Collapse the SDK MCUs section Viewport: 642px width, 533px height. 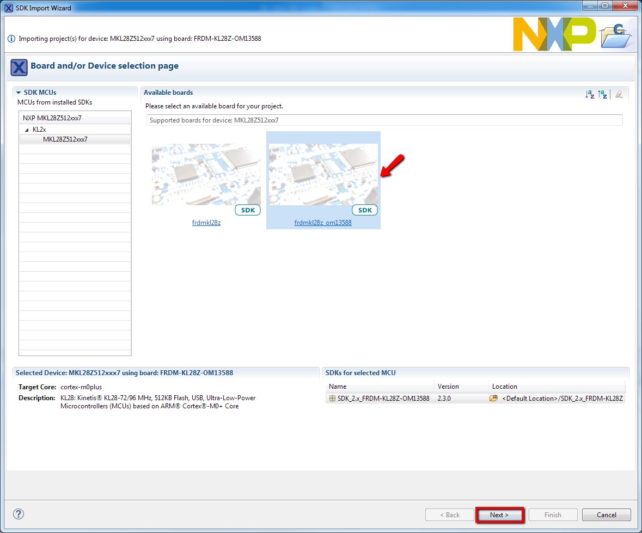pyautogui.click(x=19, y=93)
